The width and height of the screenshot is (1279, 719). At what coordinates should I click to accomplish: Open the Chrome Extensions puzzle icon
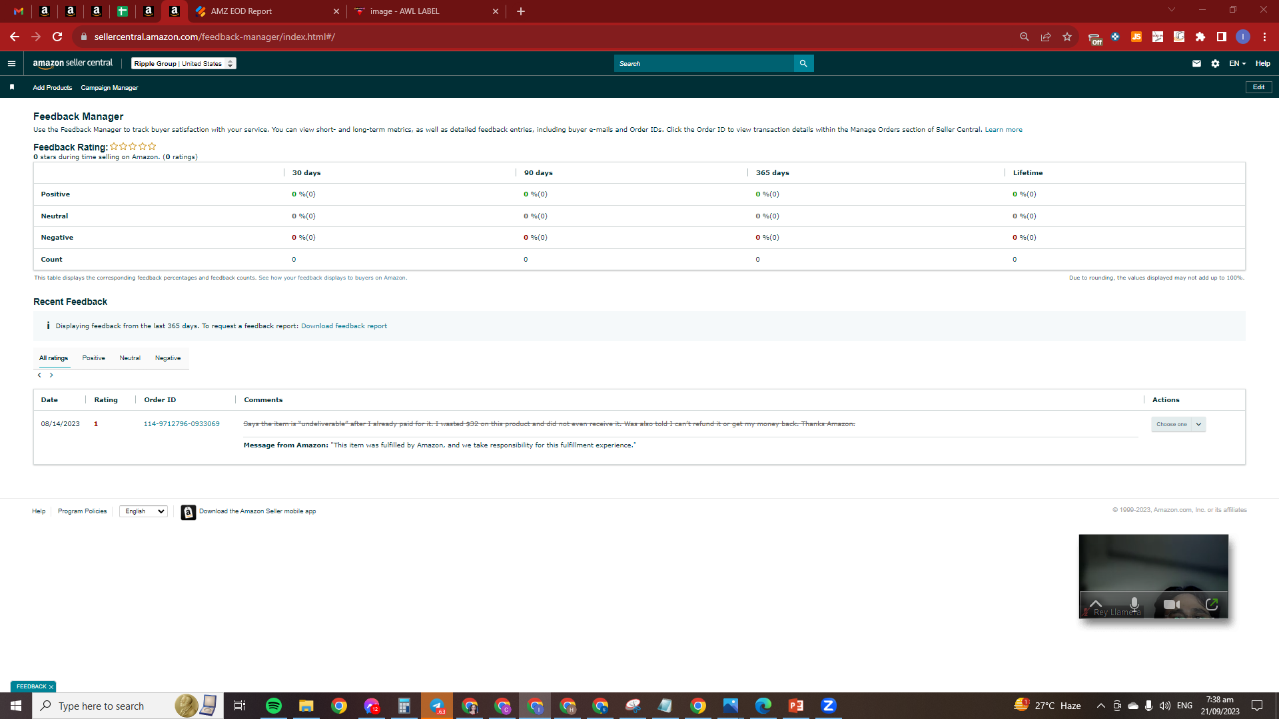pos(1200,37)
